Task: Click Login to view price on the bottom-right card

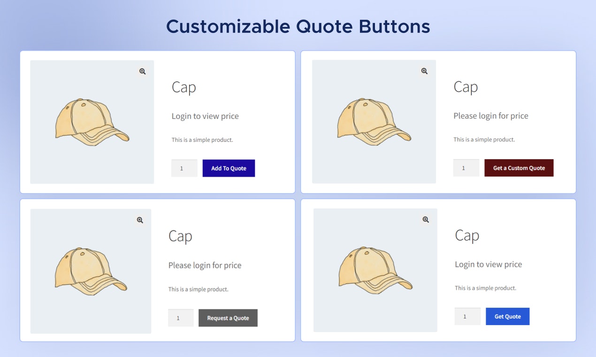Action: 489,264
